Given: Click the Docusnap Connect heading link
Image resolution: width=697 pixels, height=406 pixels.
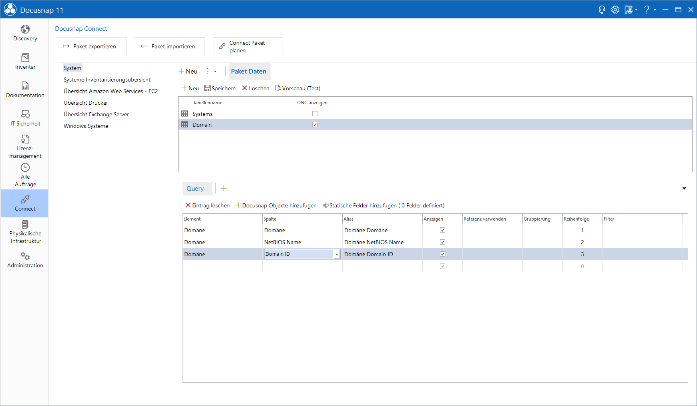Looking at the screenshot, I should pos(81,29).
